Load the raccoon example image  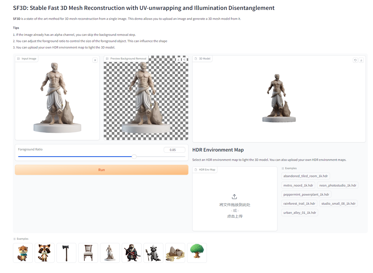click(x=45, y=253)
